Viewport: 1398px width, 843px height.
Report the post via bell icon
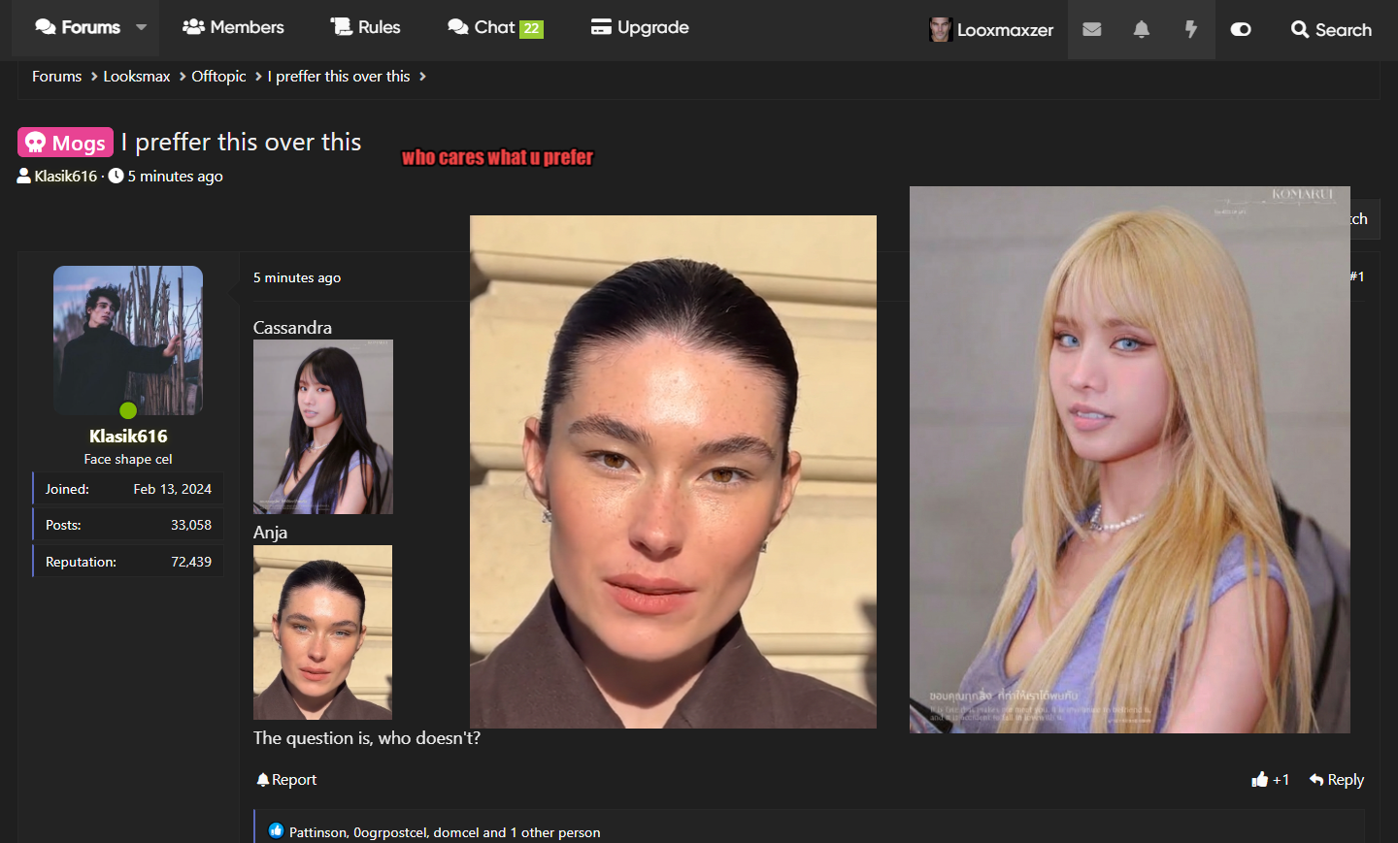pos(286,779)
